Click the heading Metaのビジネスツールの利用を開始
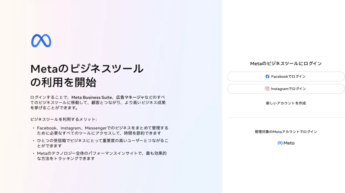 (x=87, y=76)
